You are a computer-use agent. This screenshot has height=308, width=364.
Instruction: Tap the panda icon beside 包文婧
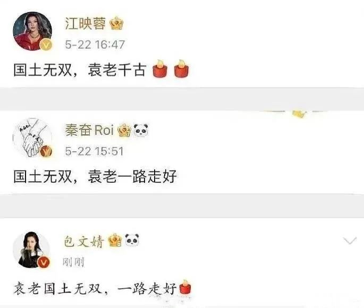(x=132, y=240)
